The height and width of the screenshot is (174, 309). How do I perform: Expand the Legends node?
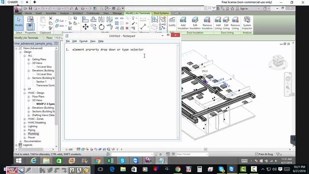(16, 145)
